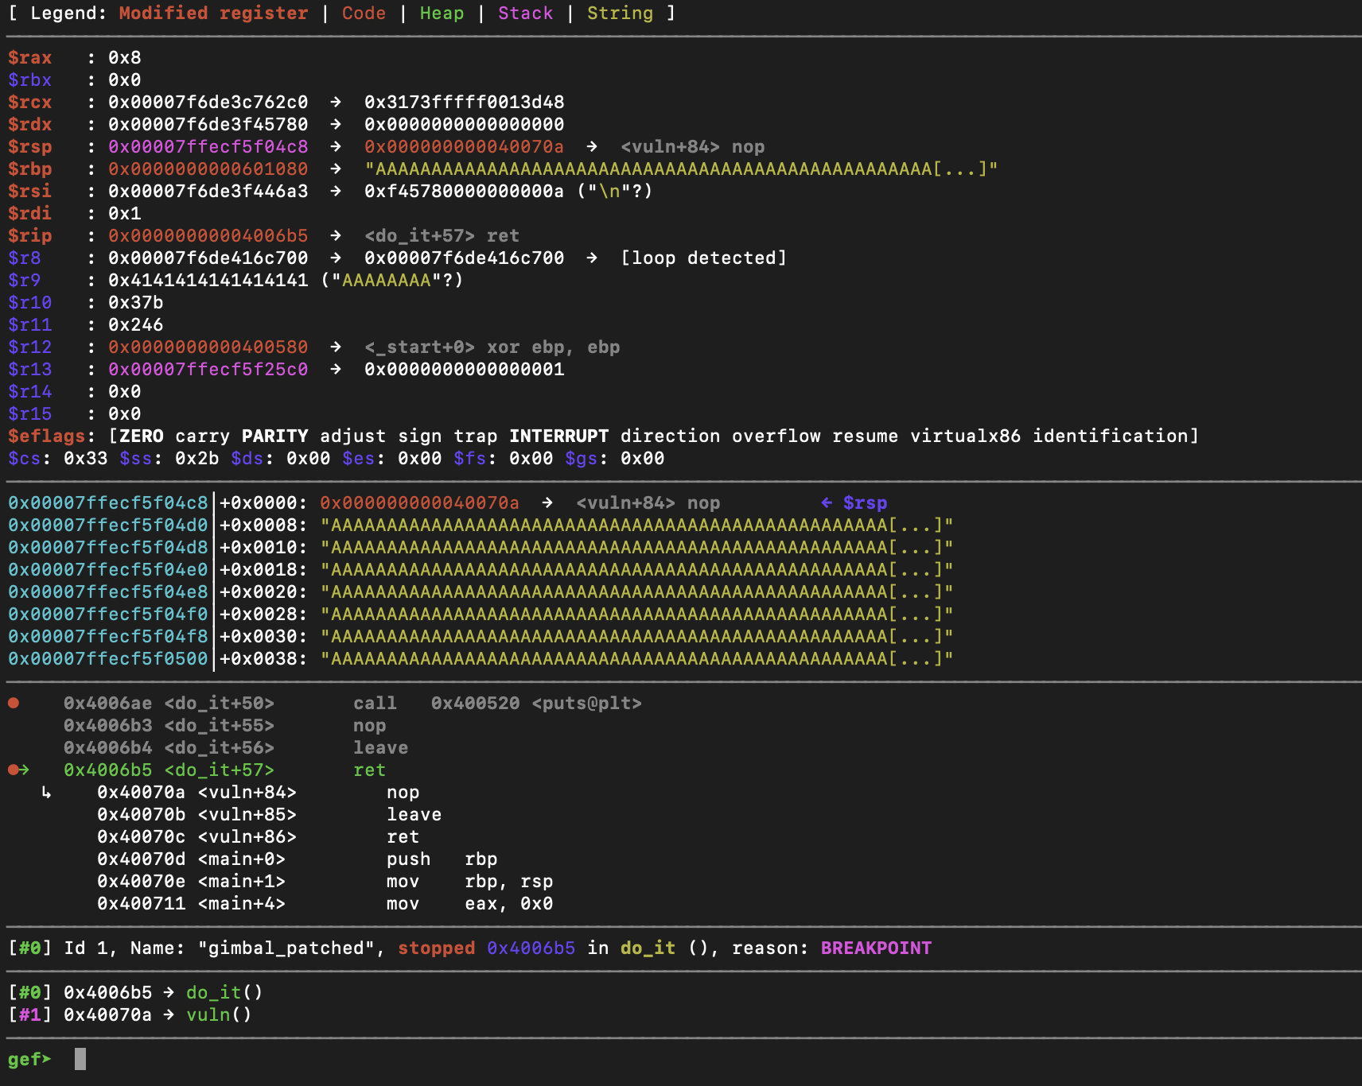Screen dimensions: 1362x1086
Task: Click the 'Heap' legend entry
Action: [x=442, y=13]
